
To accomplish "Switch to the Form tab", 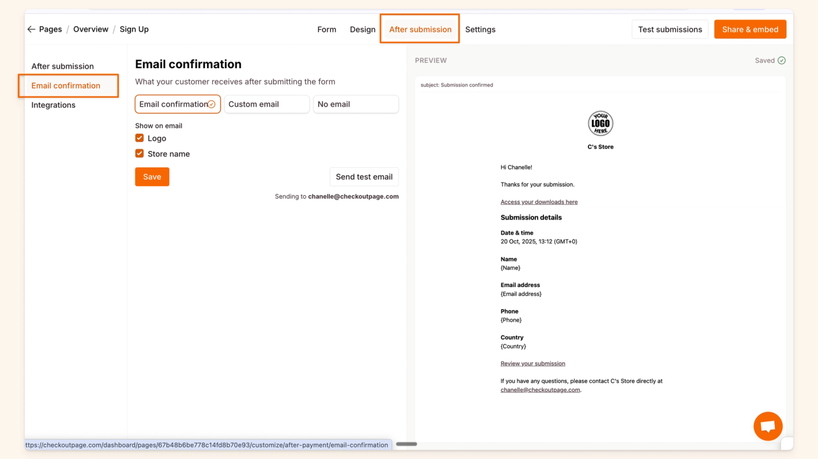I will click(x=327, y=29).
